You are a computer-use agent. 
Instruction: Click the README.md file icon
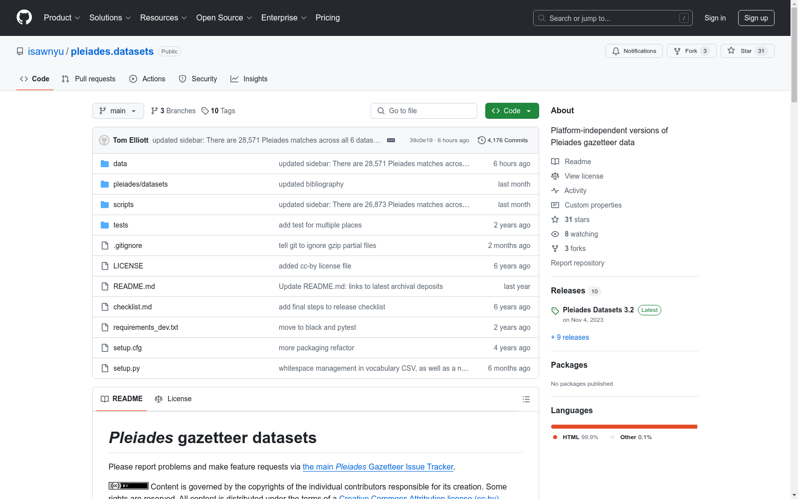coord(105,286)
